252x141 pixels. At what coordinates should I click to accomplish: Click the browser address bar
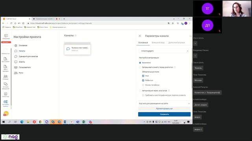(x=96, y=23)
